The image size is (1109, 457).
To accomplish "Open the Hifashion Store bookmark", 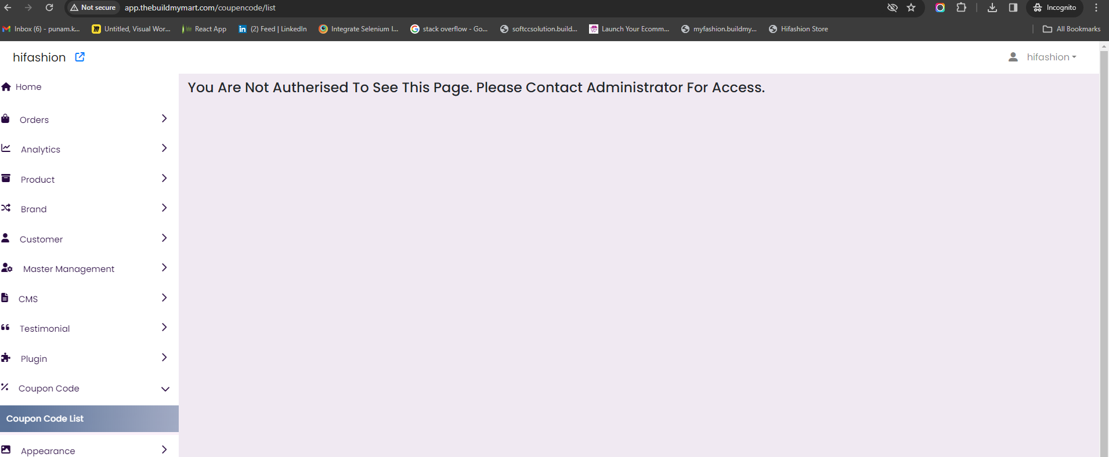I will 799,29.
